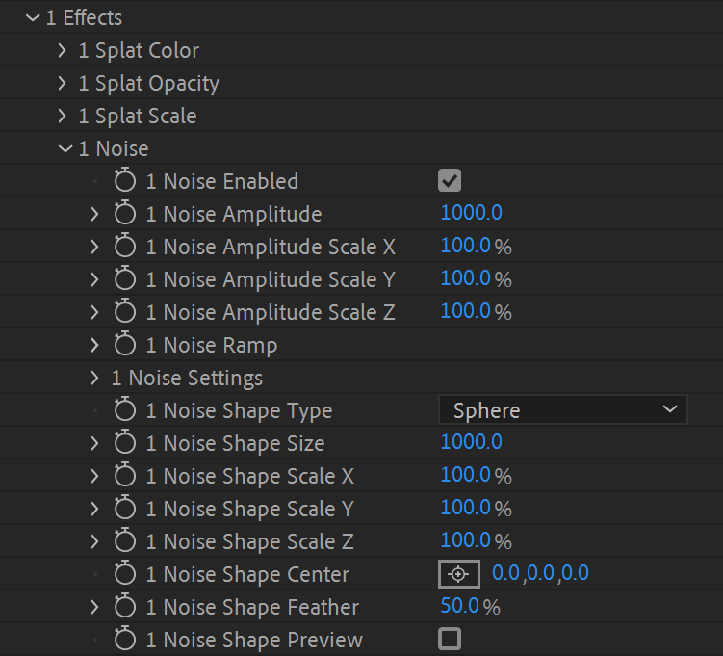Click stopwatch next to 1 Noise Ramp
The image size is (723, 656).
pyautogui.click(x=125, y=345)
